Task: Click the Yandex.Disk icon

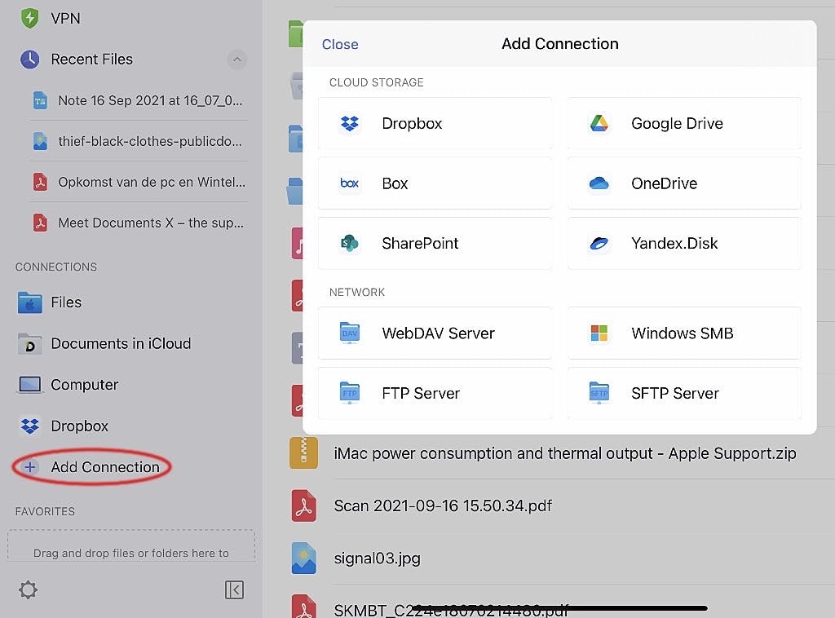Action: point(599,243)
